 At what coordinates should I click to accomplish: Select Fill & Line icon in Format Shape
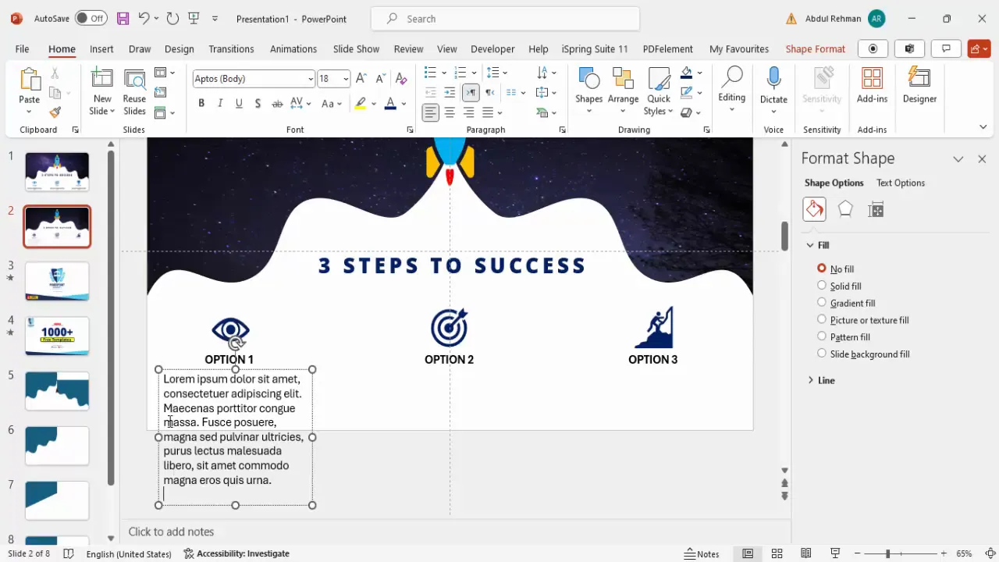[x=814, y=209]
